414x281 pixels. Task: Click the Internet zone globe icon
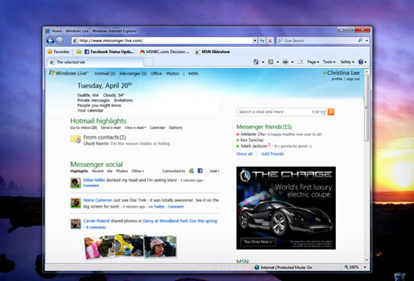point(257,267)
